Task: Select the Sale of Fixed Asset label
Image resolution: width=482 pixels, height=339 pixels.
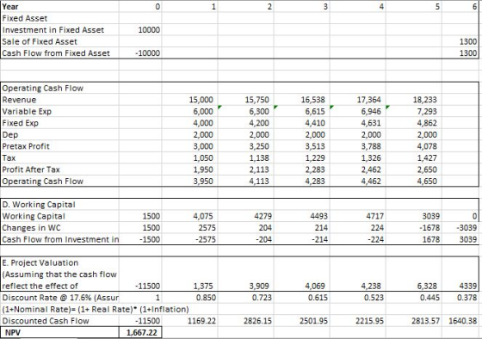Action: click(40, 41)
